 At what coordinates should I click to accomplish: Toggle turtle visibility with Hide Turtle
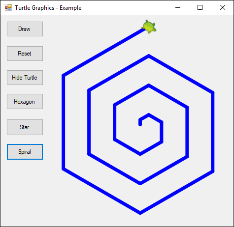click(x=25, y=78)
